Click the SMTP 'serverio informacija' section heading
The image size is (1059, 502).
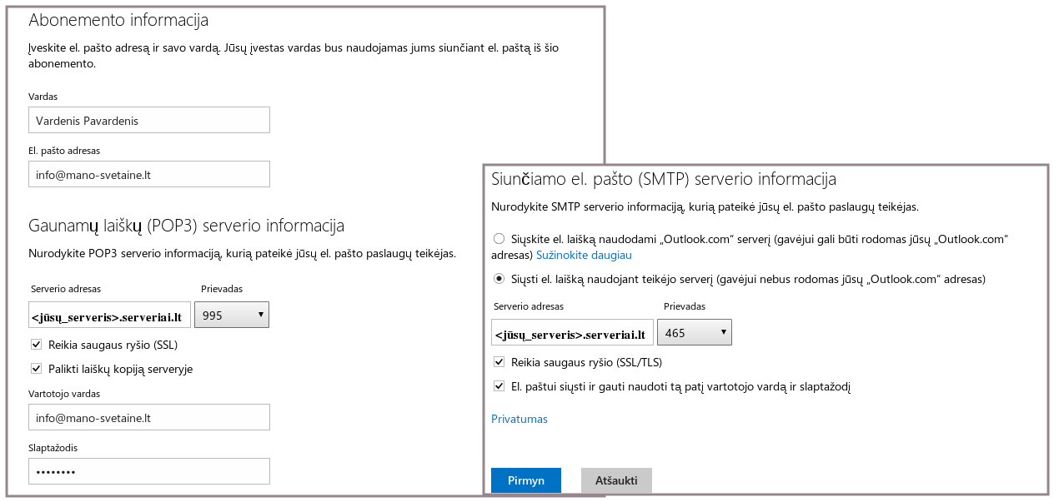[x=664, y=179]
